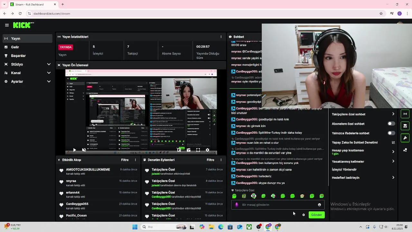The width and height of the screenshot is (412, 232).
Task: Open the hamburger menu beside Kick logo
Action: [7, 25]
